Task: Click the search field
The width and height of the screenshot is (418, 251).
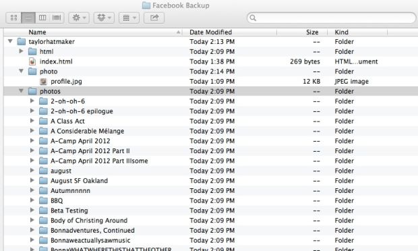Action: pos(331,18)
